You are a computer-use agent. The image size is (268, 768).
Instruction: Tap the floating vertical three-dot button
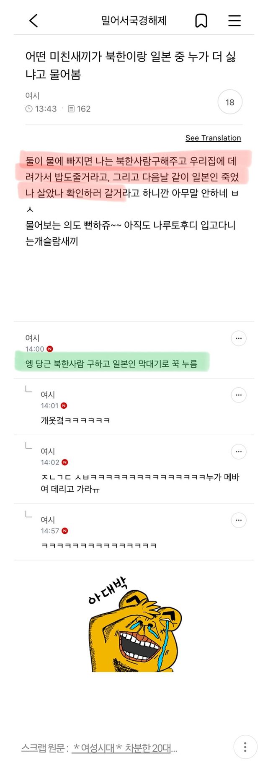click(x=245, y=747)
